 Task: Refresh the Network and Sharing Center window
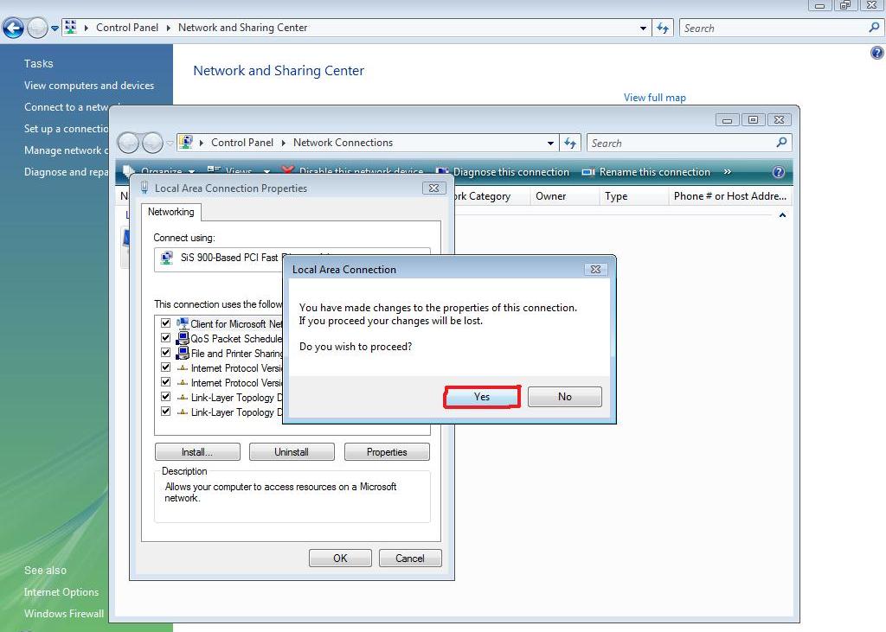663,28
